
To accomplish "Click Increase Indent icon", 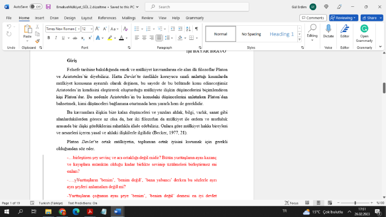I will (x=180, y=29).
